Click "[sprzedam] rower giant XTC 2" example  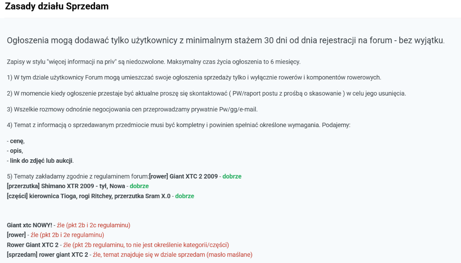coord(47,254)
